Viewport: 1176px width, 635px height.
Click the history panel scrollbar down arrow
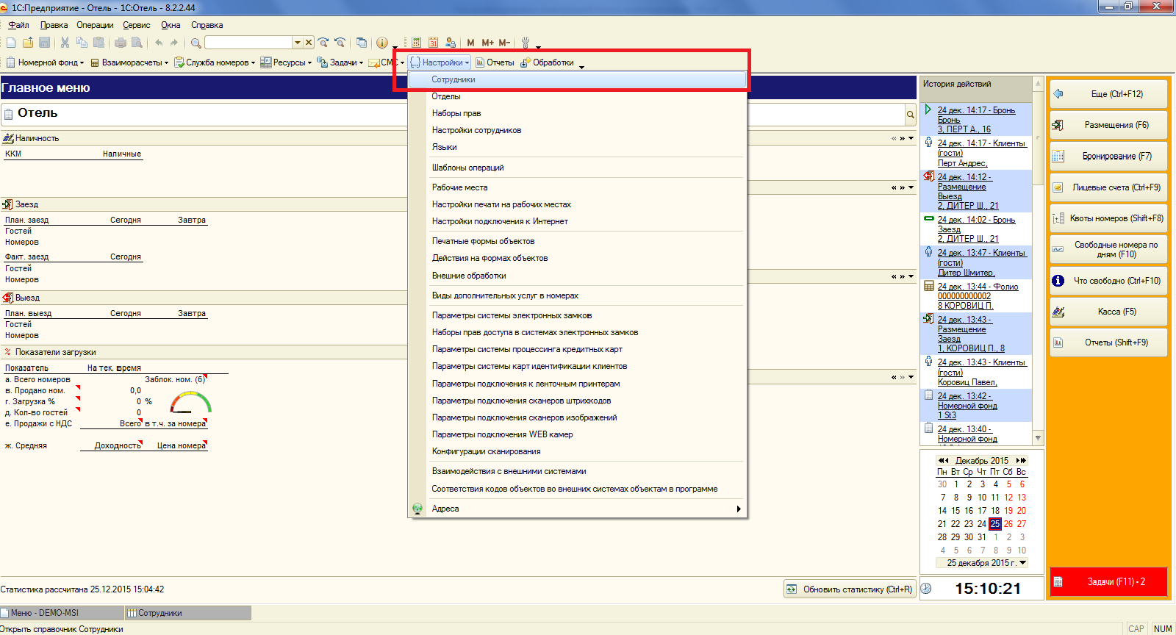[x=1038, y=438]
